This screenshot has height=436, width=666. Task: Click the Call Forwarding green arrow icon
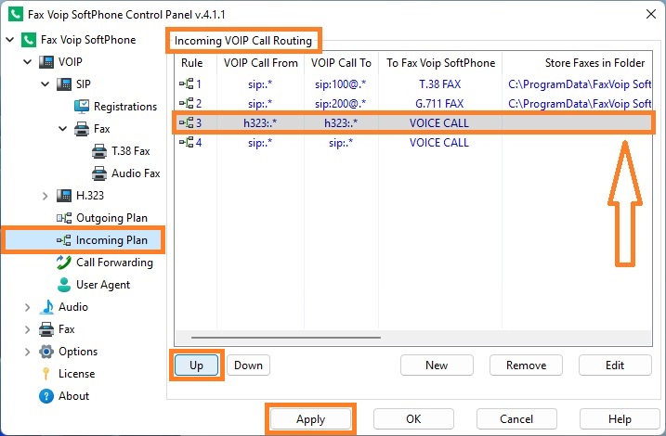64,263
